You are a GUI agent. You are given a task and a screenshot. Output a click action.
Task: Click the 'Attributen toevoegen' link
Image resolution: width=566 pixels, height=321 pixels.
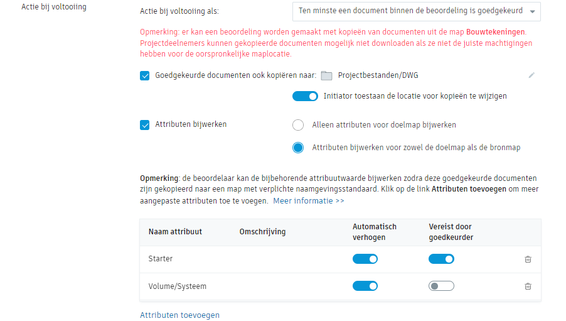point(179,315)
